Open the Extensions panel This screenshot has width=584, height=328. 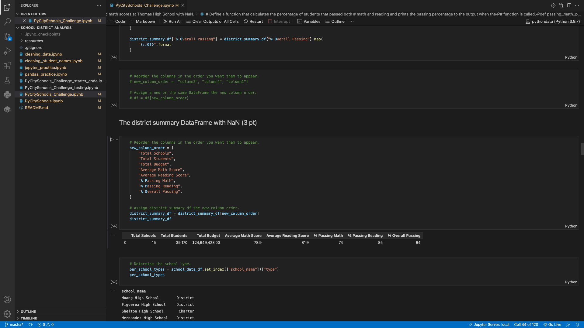[7, 66]
